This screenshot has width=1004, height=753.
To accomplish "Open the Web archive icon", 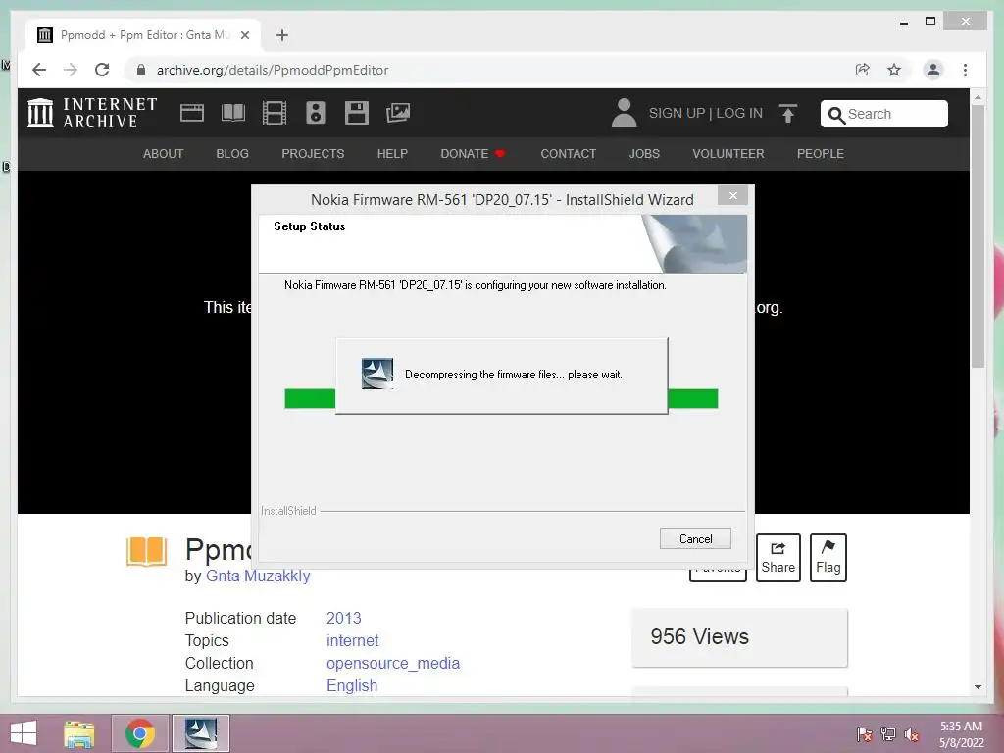I will (x=191, y=113).
